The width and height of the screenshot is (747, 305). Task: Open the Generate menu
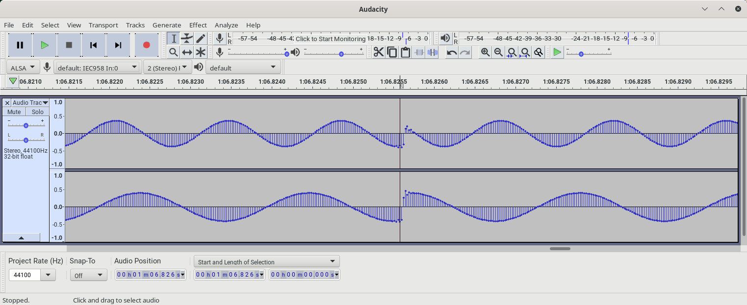point(167,25)
